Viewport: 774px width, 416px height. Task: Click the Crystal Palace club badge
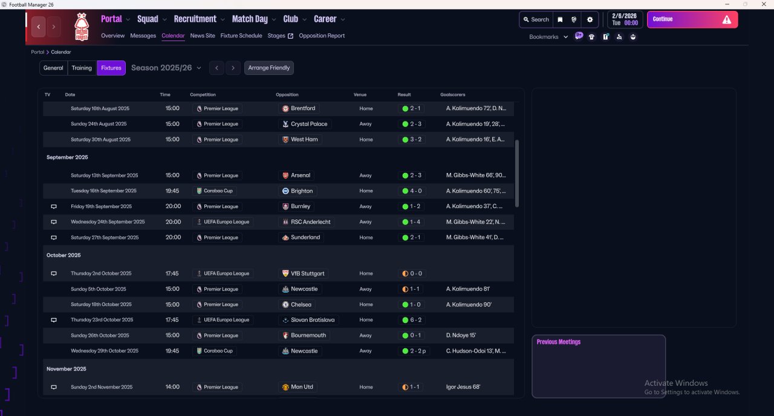tap(285, 124)
